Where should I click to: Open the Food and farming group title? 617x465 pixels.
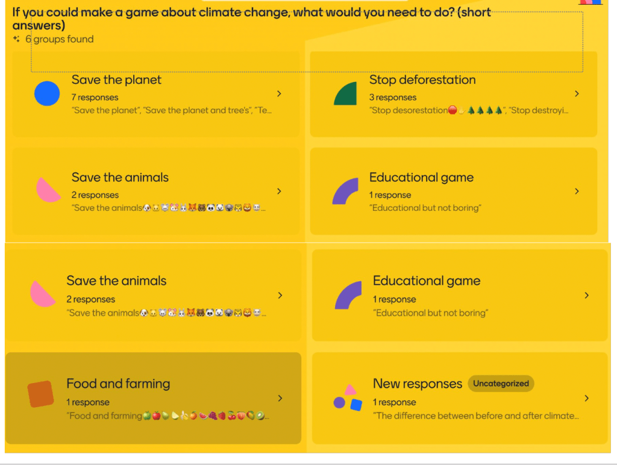click(x=118, y=384)
